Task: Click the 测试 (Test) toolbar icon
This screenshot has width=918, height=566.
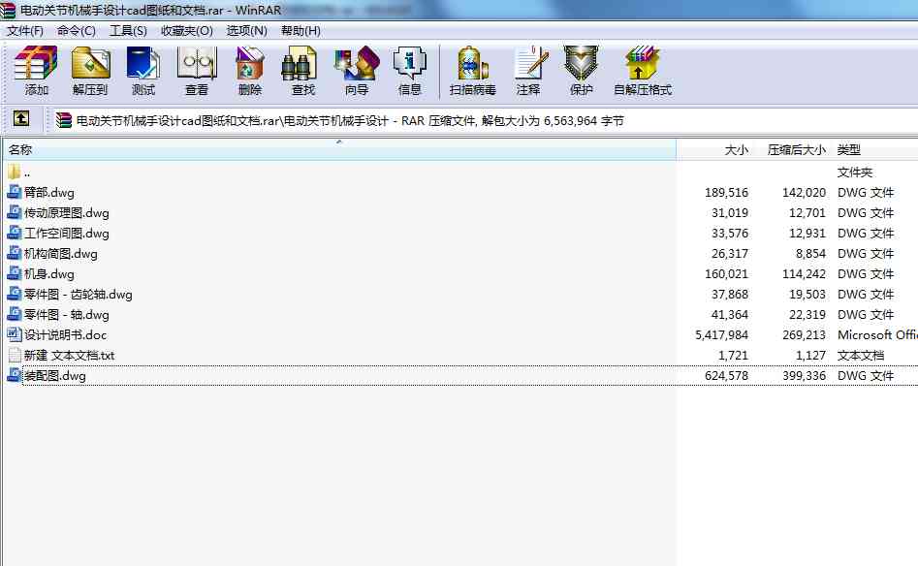Action: coord(142,63)
